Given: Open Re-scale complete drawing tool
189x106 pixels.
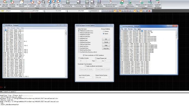Looking at the screenshot, I should [22, 4].
